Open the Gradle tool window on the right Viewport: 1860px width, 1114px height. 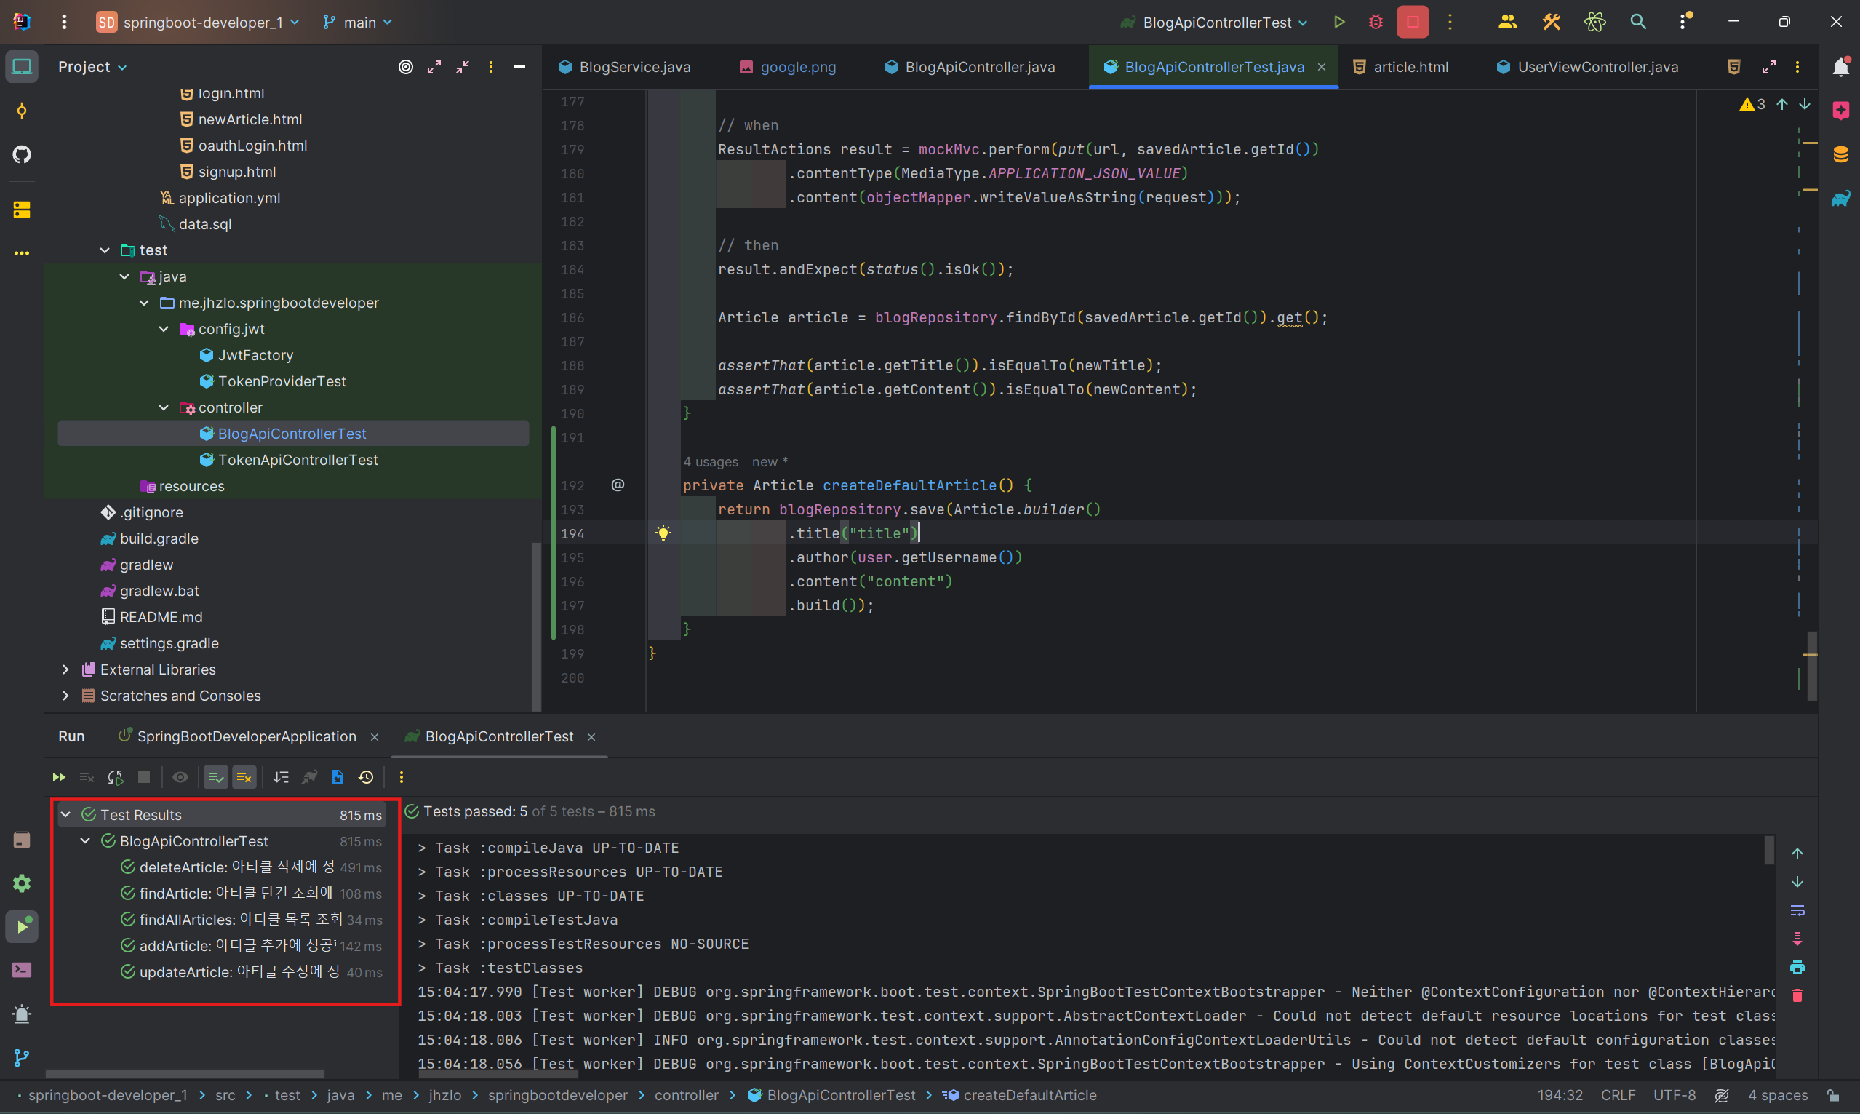click(x=1840, y=199)
